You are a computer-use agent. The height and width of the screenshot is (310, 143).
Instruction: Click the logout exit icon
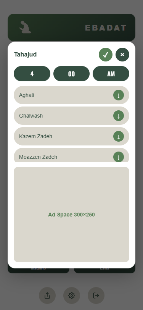pos(96,295)
